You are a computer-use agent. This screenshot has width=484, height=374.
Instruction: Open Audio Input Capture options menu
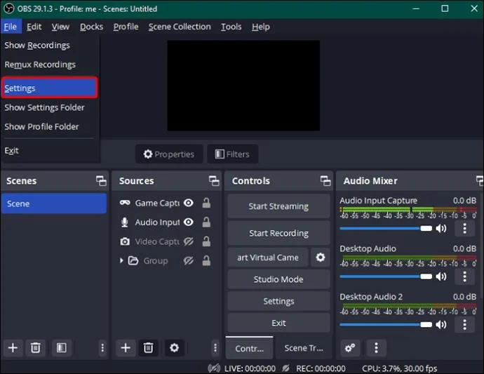point(464,229)
